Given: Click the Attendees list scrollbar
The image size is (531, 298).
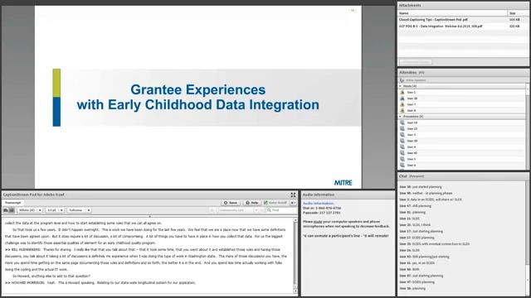Looking at the screenshot, I should click(x=528, y=127).
